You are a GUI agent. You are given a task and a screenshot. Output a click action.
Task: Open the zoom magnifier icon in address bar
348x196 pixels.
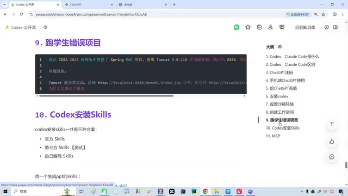316,14
